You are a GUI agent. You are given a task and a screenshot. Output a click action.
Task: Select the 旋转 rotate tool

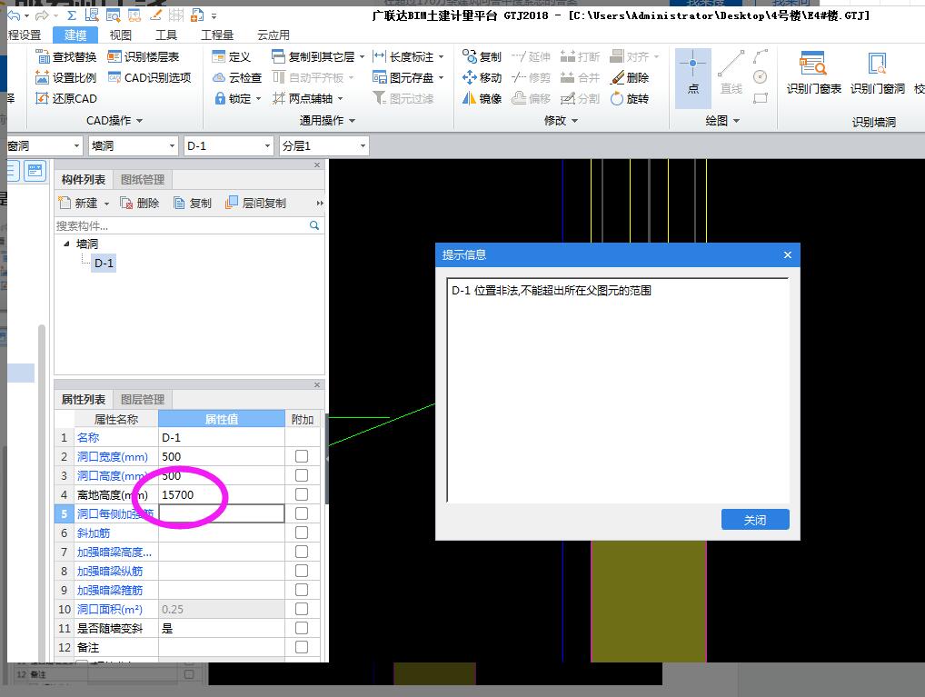[630, 98]
